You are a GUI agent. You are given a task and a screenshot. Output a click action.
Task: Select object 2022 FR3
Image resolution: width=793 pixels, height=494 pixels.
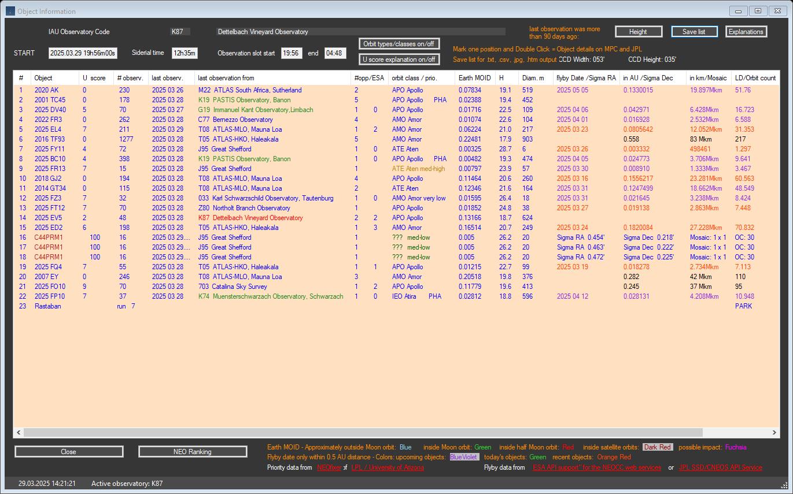(48, 120)
